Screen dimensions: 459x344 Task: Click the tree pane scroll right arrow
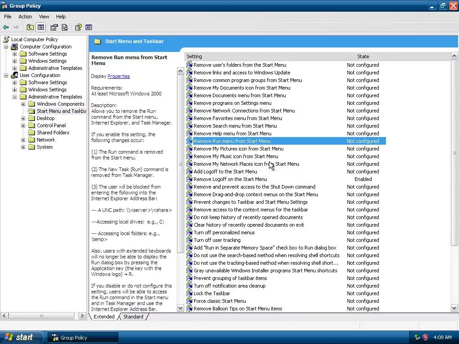point(82,316)
